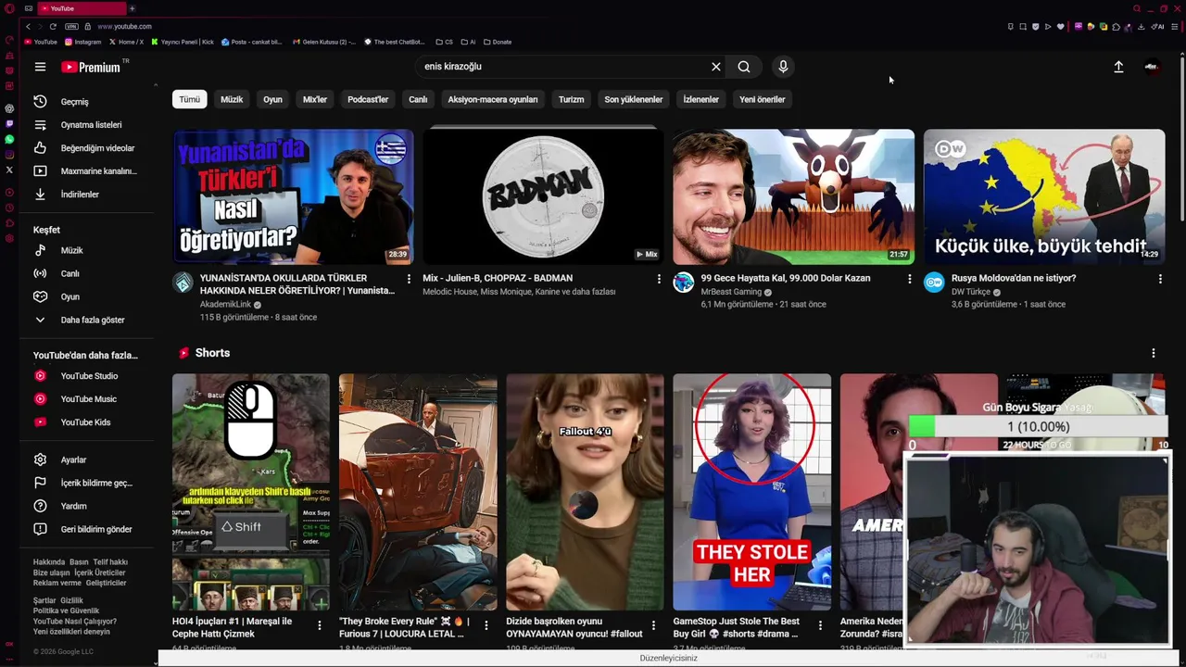
Task: Open the account avatar menu
Action: (x=1152, y=67)
